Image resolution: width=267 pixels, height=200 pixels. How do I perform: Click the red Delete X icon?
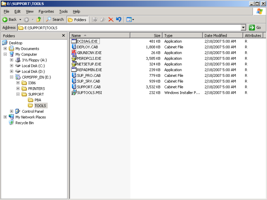[x=111, y=20]
